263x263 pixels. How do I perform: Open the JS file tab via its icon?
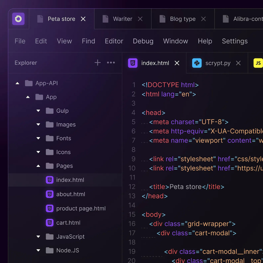click(258, 63)
